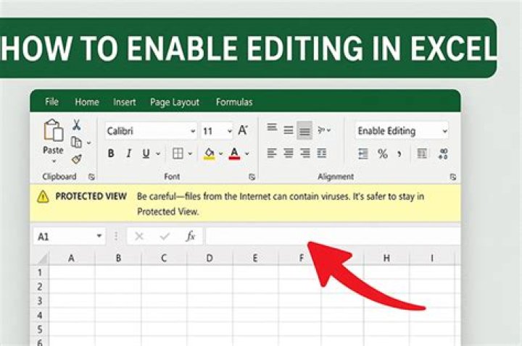This screenshot has height=346, width=522.
Task: Click the Select All corner triangle
Action: (x=42, y=258)
